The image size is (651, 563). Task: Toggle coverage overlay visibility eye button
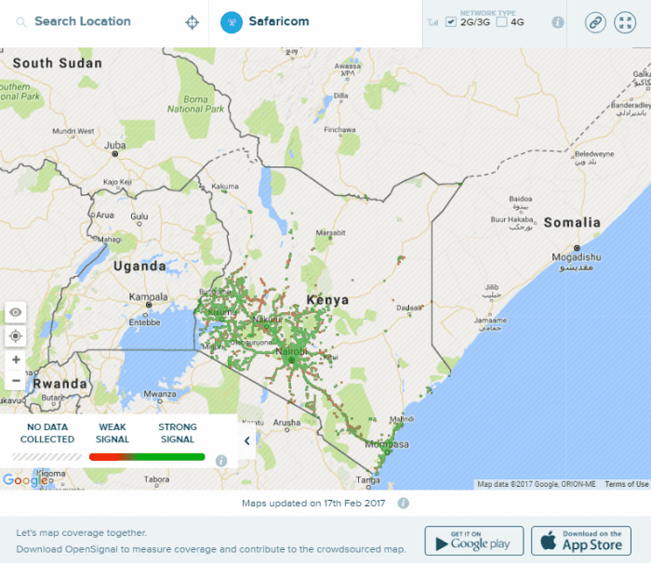pos(15,312)
